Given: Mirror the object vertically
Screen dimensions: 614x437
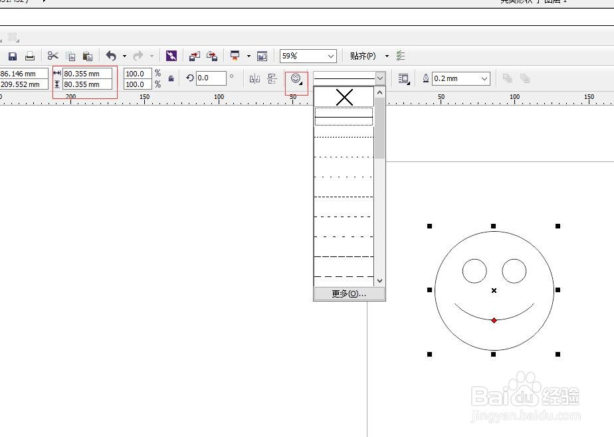Looking at the screenshot, I should pyautogui.click(x=272, y=78).
